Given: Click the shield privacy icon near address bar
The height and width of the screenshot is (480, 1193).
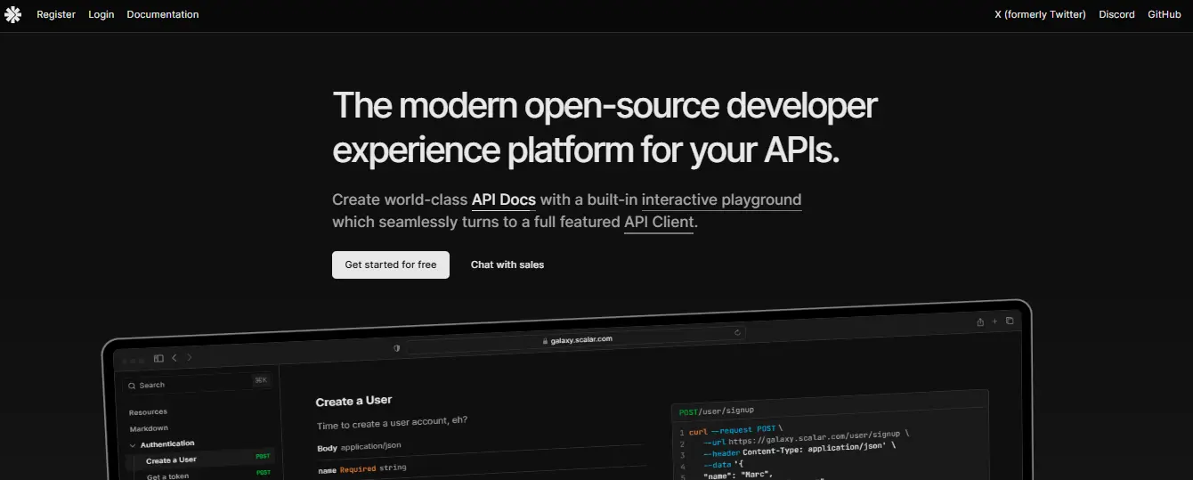Looking at the screenshot, I should pos(397,347).
